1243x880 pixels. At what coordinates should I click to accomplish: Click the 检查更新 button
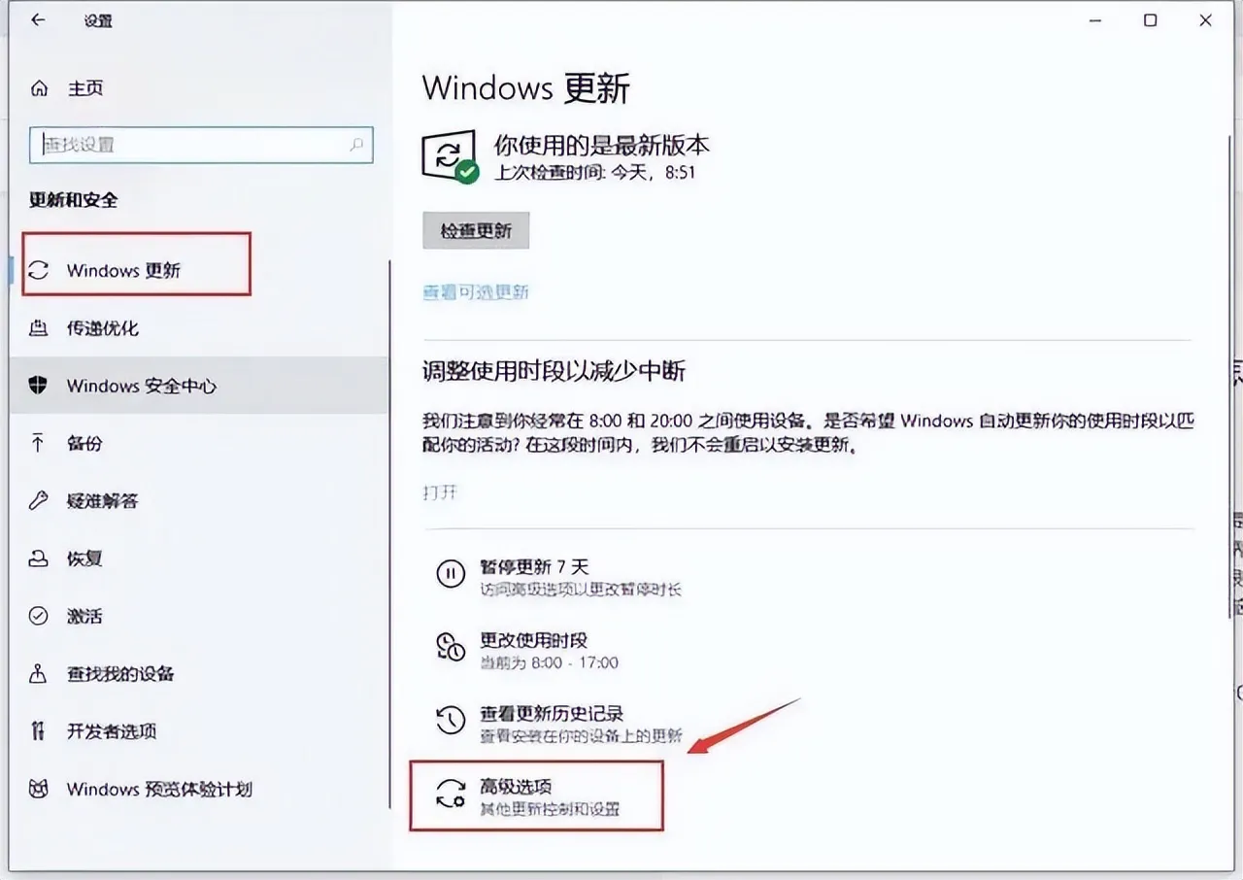click(476, 231)
